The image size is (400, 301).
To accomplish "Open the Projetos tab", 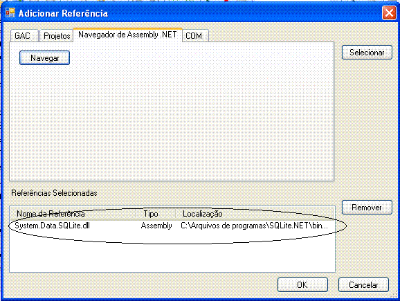I will (57, 36).
